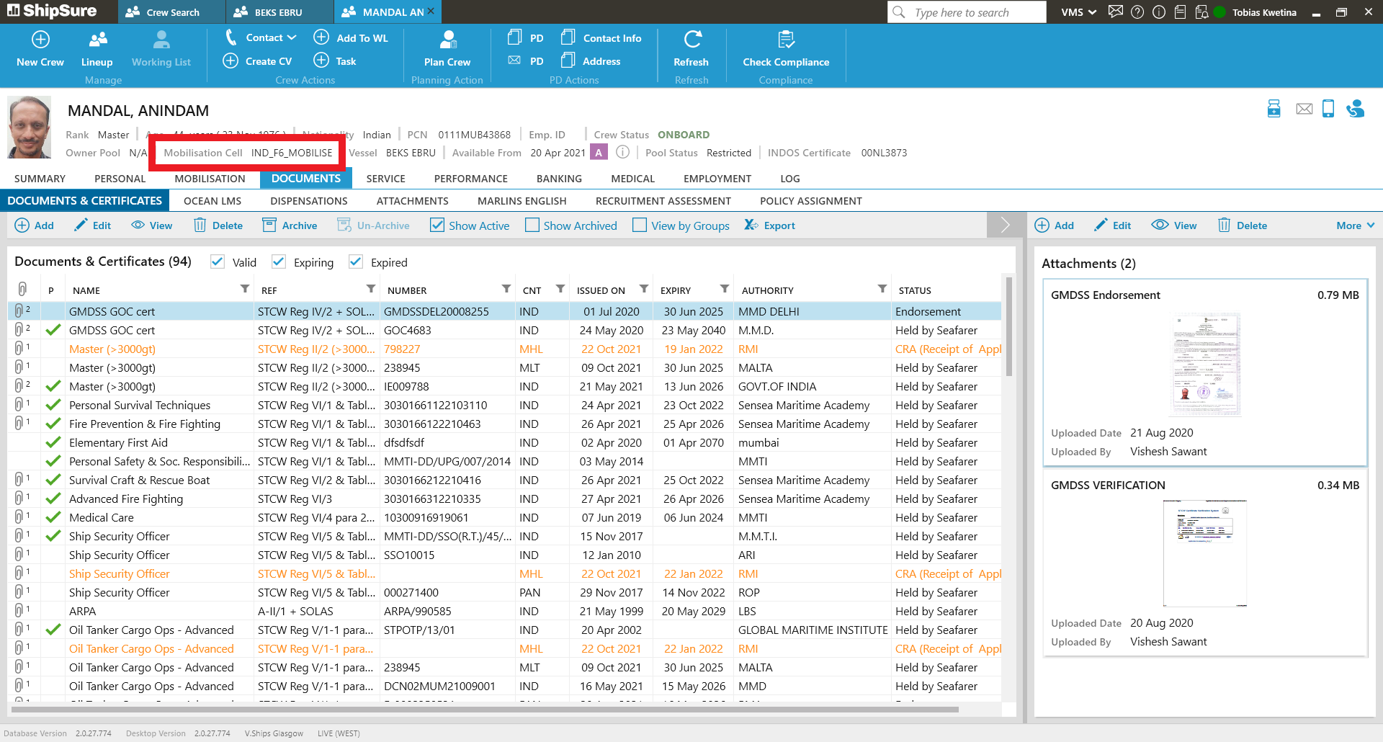Click the info icon beside Available From
Viewport: 1383px width, 742px height.
pyautogui.click(x=623, y=152)
